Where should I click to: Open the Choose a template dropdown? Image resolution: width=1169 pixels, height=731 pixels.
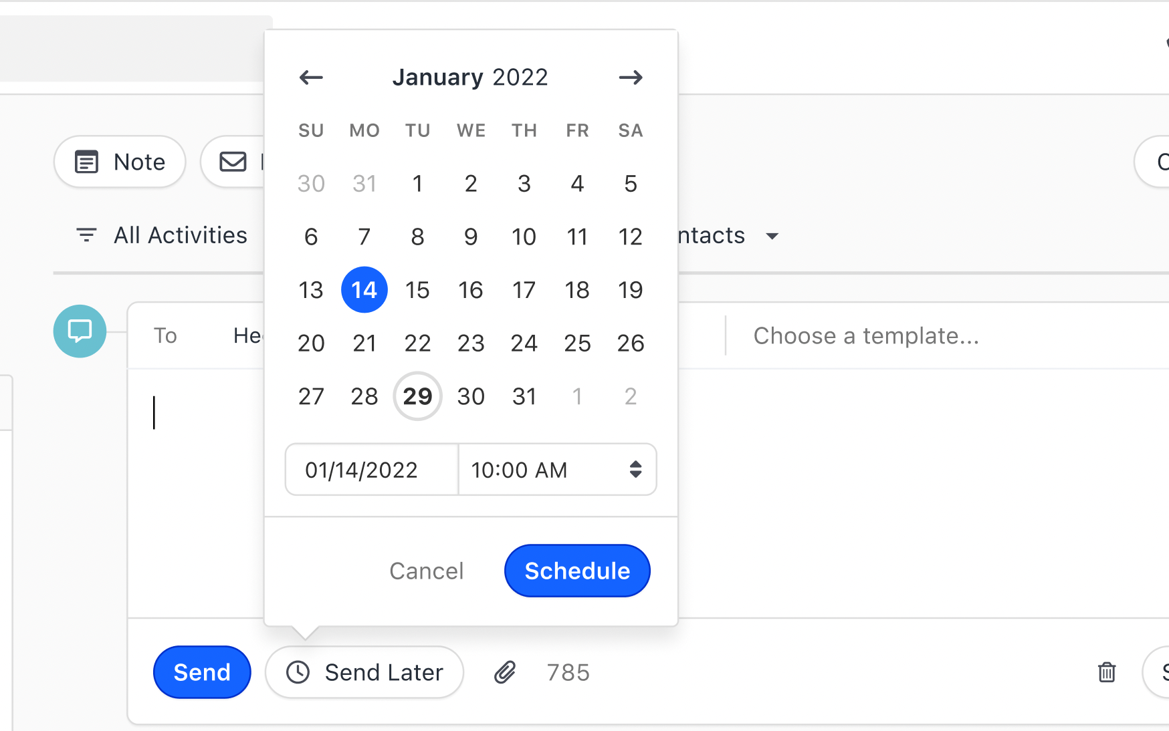pyautogui.click(x=866, y=335)
